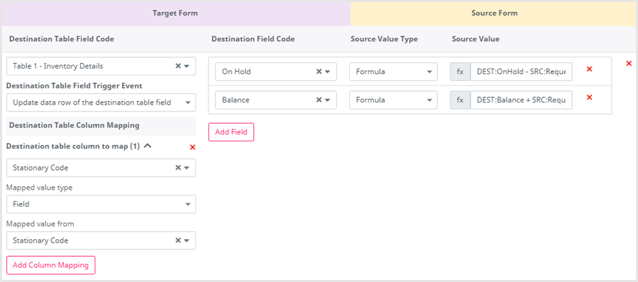Delete the entire destination table mapping block
Screen dimensions: 638x282
tap(628, 63)
